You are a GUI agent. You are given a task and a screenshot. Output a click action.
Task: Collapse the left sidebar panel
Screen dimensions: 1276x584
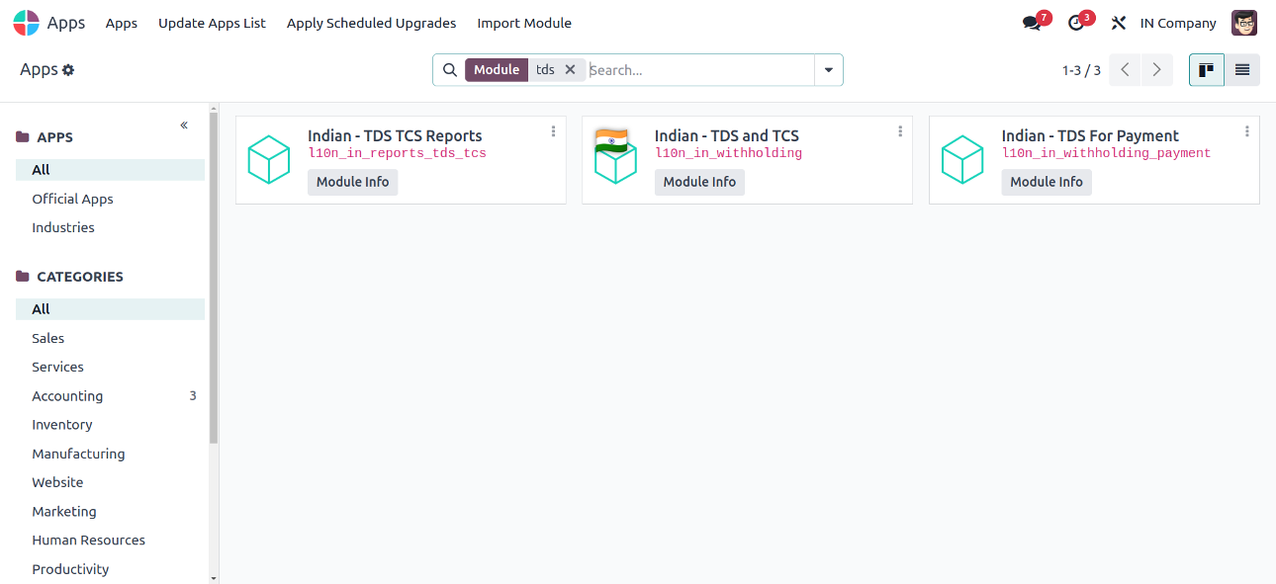tap(184, 125)
